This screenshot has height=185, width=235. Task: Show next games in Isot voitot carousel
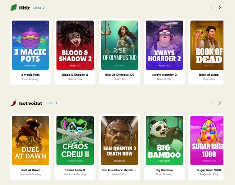point(220,103)
